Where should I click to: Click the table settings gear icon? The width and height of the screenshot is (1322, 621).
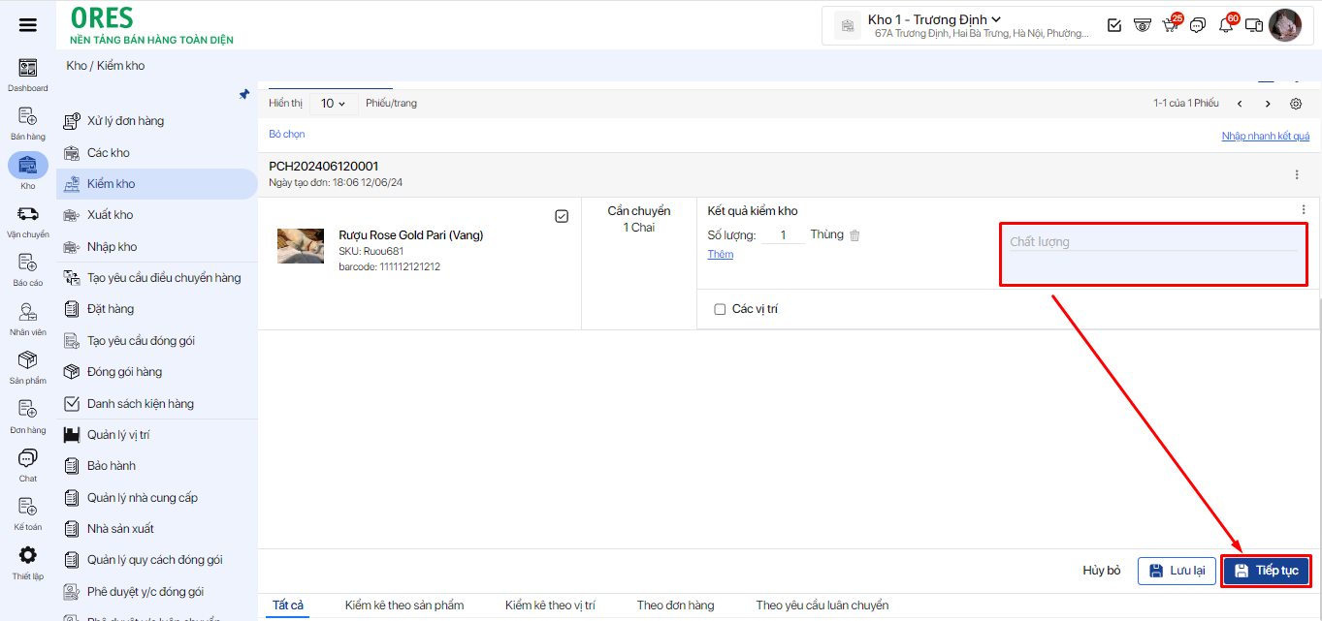pos(1296,104)
